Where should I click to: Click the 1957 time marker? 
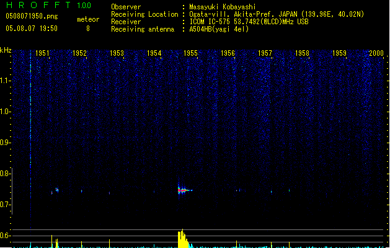pyautogui.click(x=265, y=53)
